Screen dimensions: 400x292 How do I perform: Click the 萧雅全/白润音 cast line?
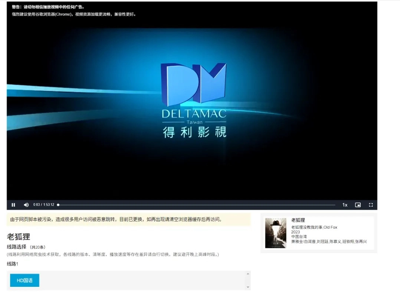[x=329, y=242]
